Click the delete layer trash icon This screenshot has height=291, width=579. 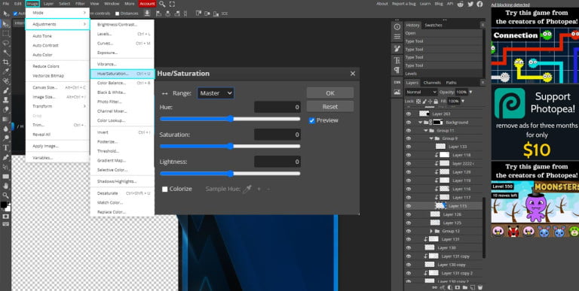pyautogui.click(x=480, y=287)
